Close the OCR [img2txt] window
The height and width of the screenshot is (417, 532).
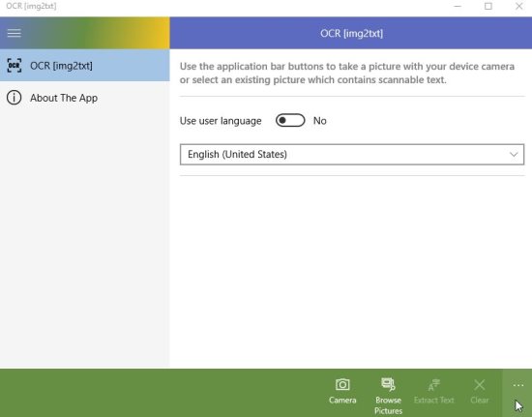coord(518,6)
